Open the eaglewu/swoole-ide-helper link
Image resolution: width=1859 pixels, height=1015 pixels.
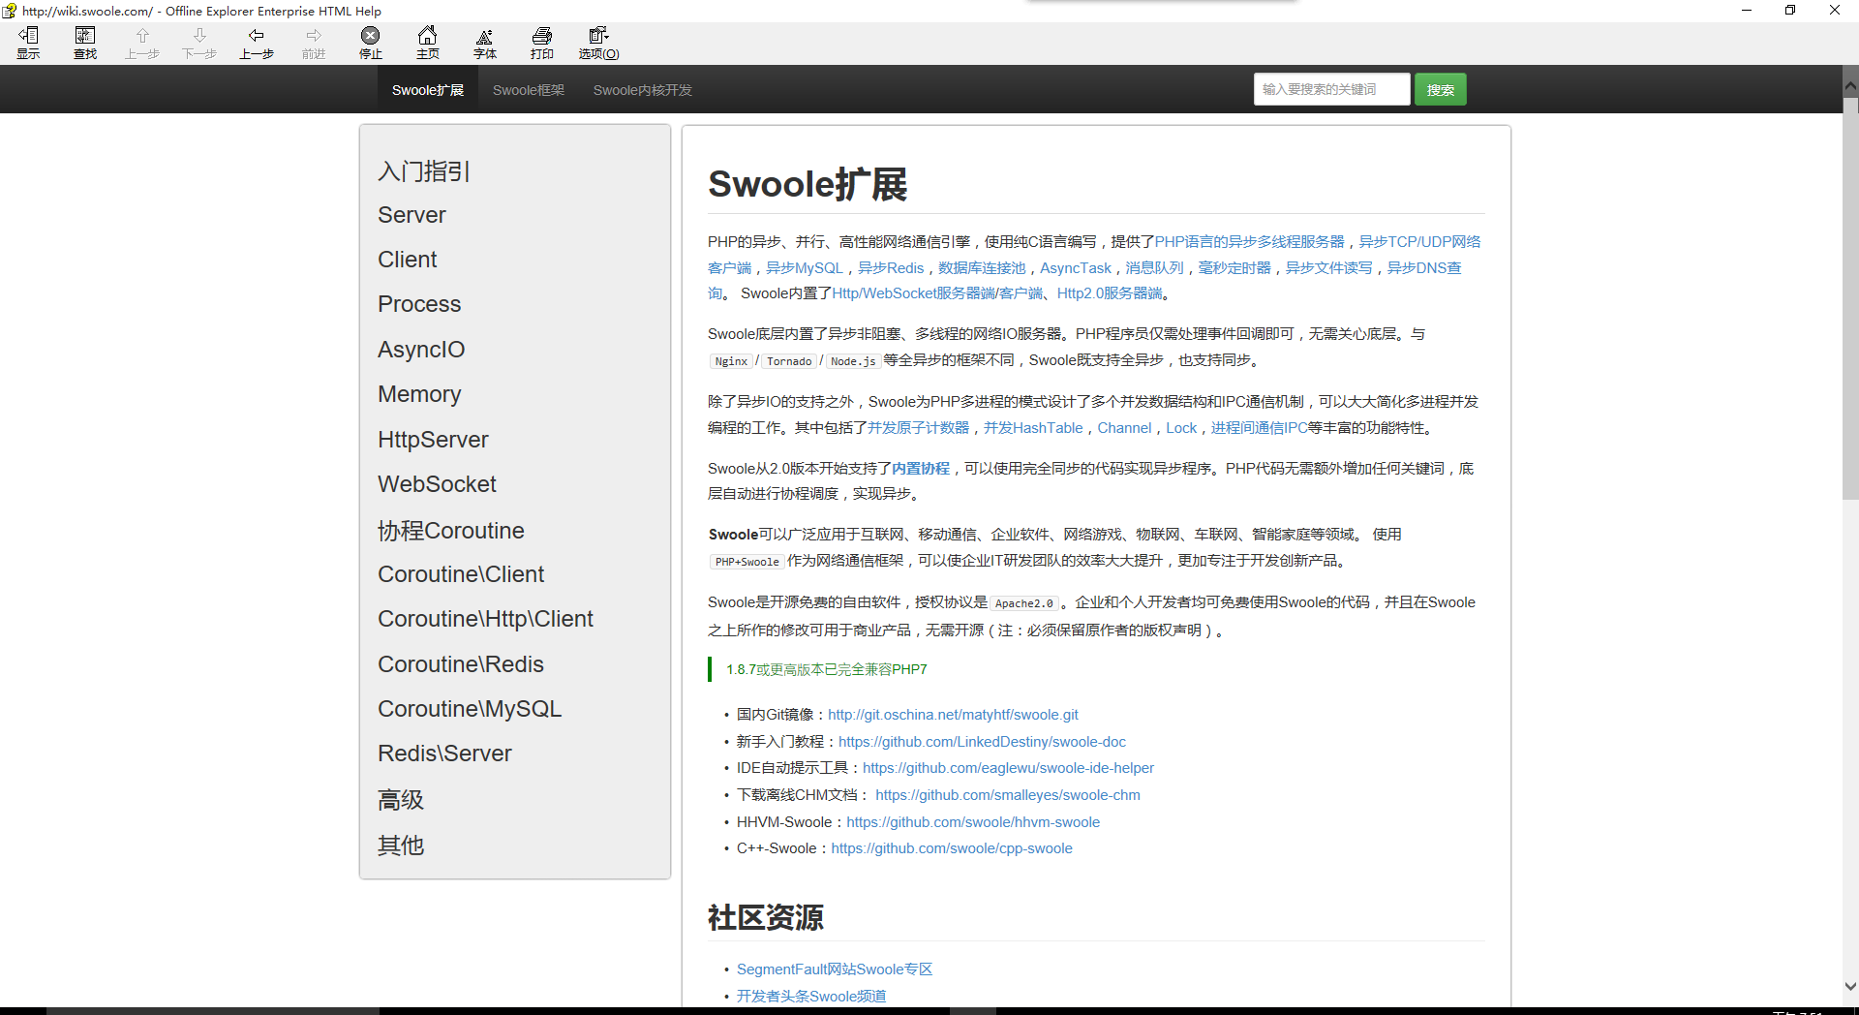(1008, 768)
